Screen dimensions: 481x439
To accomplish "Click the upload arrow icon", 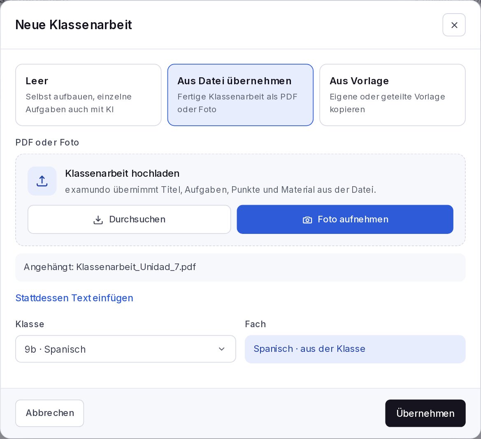I will pos(42,181).
